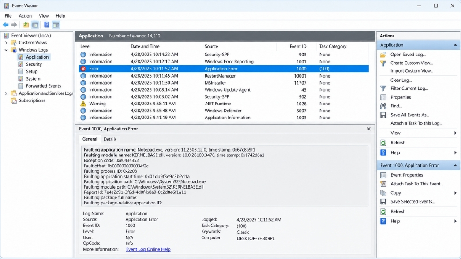
Task: Collapse the Windows Logs tree node
Action: 6,50
